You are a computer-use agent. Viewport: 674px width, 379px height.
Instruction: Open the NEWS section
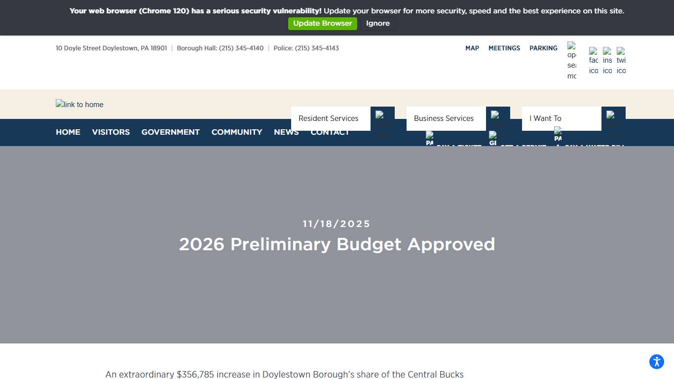tap(286, 132)
